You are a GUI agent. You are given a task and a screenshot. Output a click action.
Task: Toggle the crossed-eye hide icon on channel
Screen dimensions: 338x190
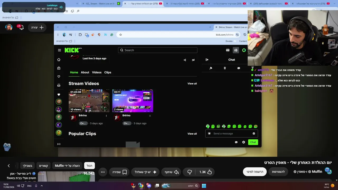point(193,60)
